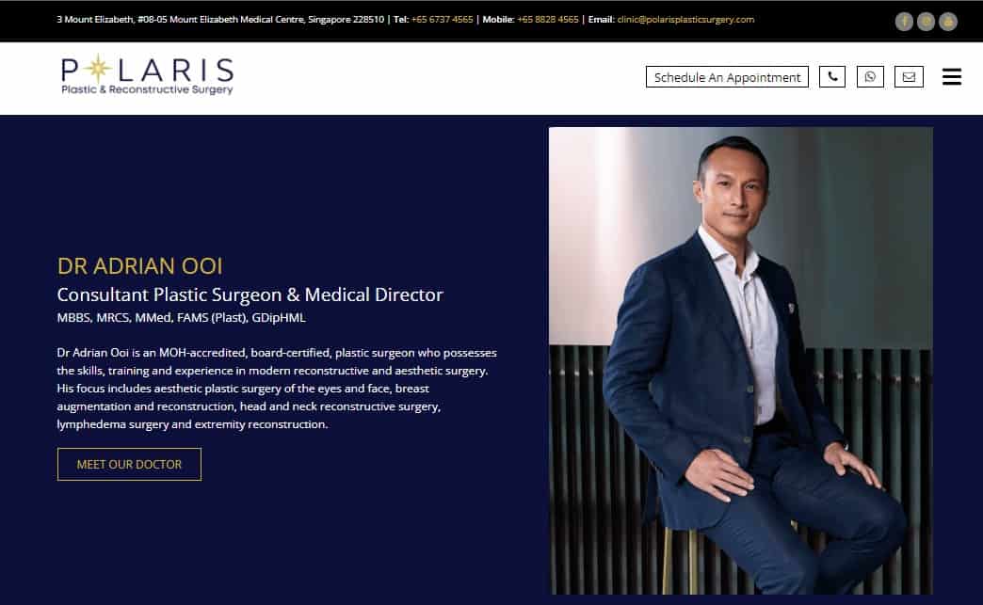Open the Instagram social icon
The width and height of the screenshot is (983, 605).
[x=926, y=22]
